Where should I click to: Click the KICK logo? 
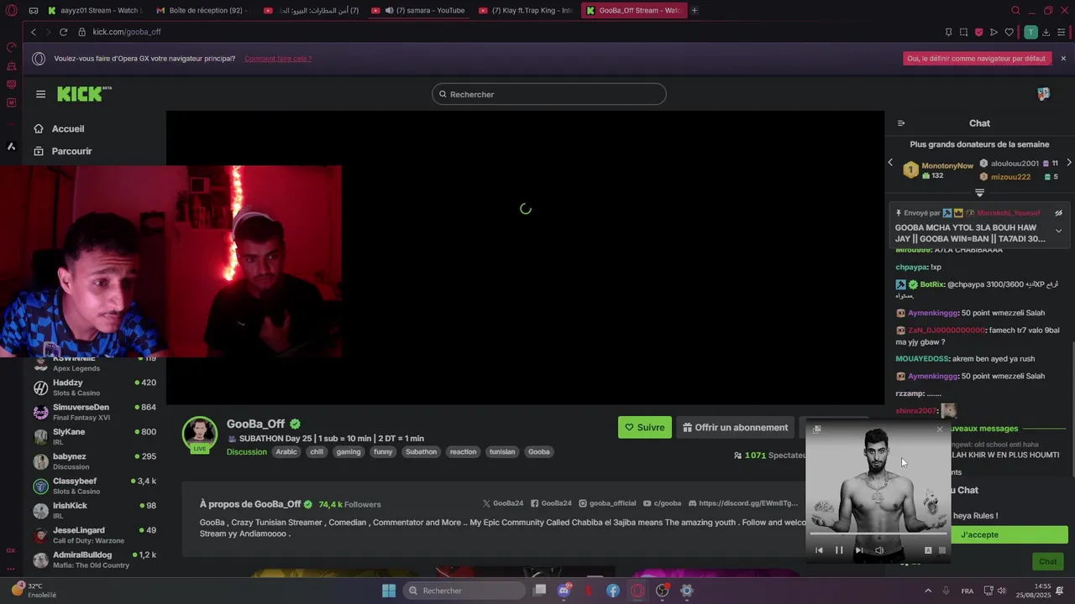pos(84,93)
